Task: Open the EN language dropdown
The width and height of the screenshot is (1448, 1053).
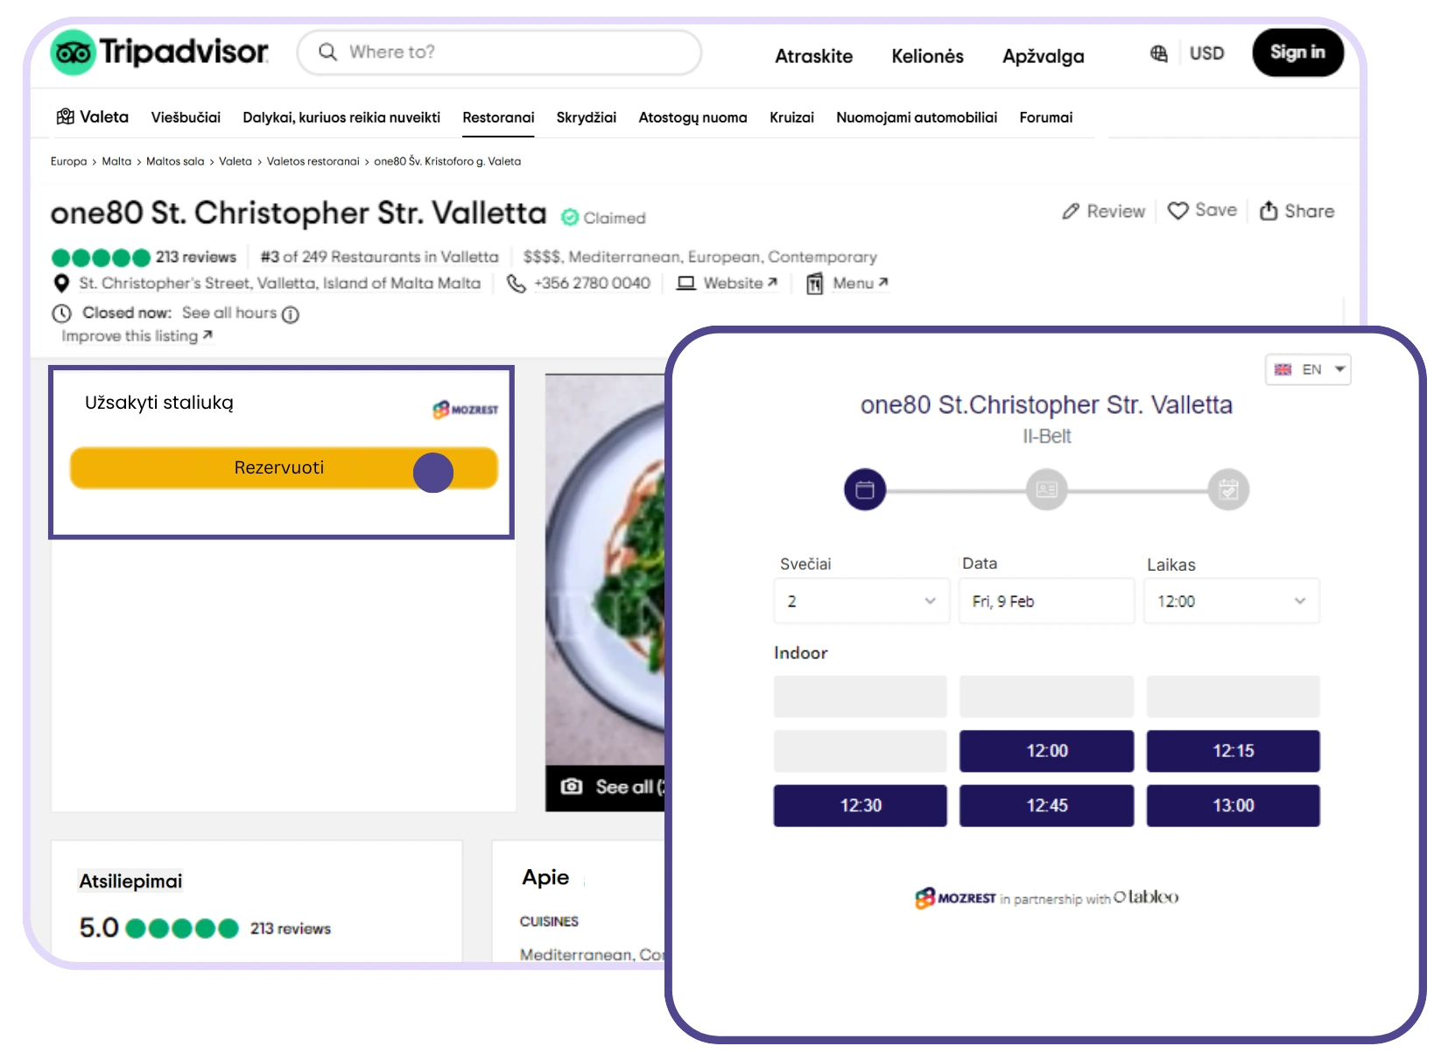Action: tap(1308, 369)
